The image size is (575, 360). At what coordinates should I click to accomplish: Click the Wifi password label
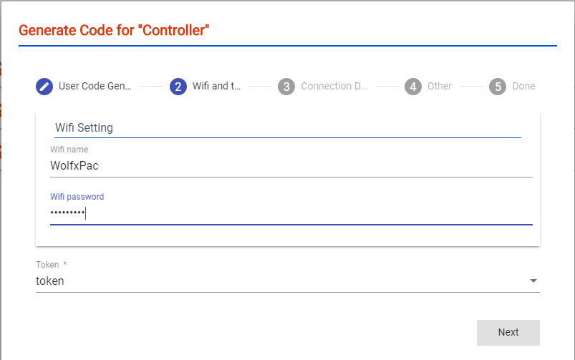[77, 197]
